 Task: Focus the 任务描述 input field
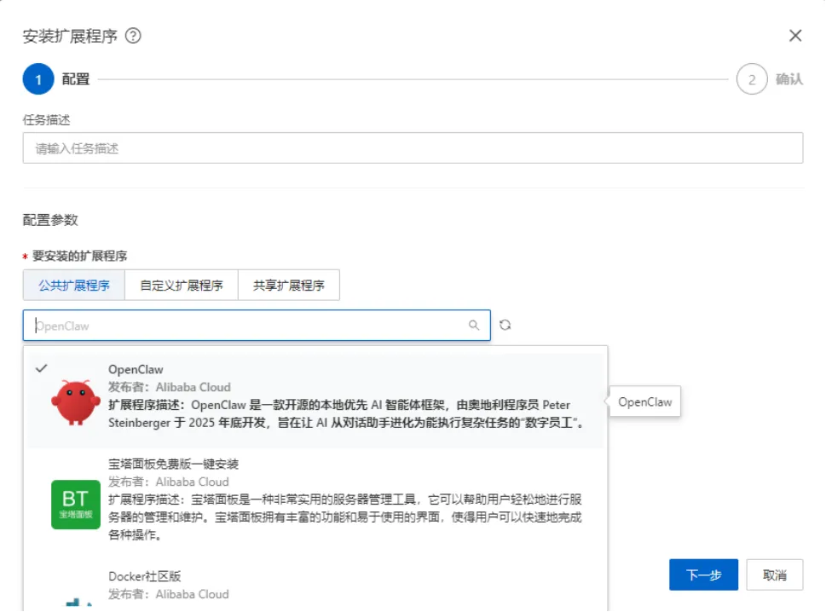(413, 148)
